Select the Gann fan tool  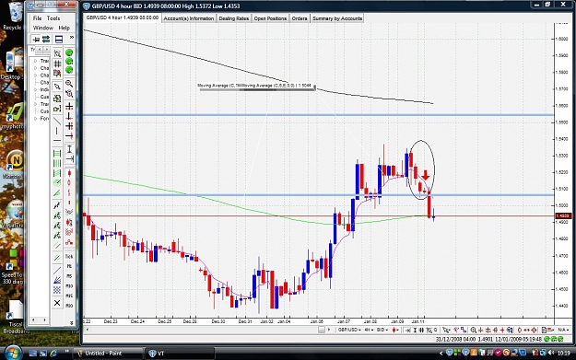[x=57, y=281]
